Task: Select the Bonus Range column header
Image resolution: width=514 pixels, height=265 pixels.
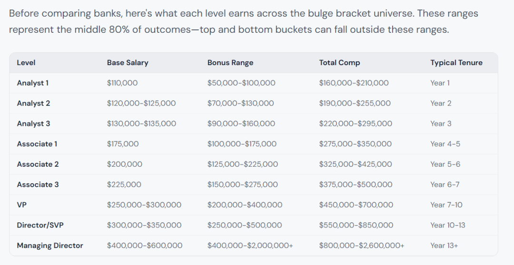Action: pos(230,63)
